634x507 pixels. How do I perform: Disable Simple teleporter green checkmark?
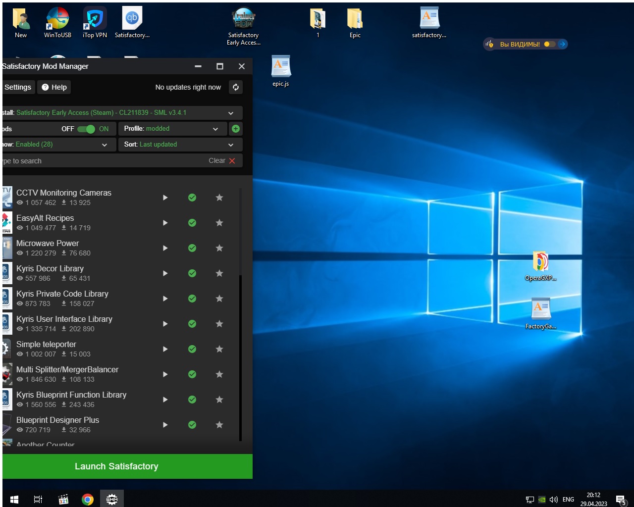click(192, 349)
